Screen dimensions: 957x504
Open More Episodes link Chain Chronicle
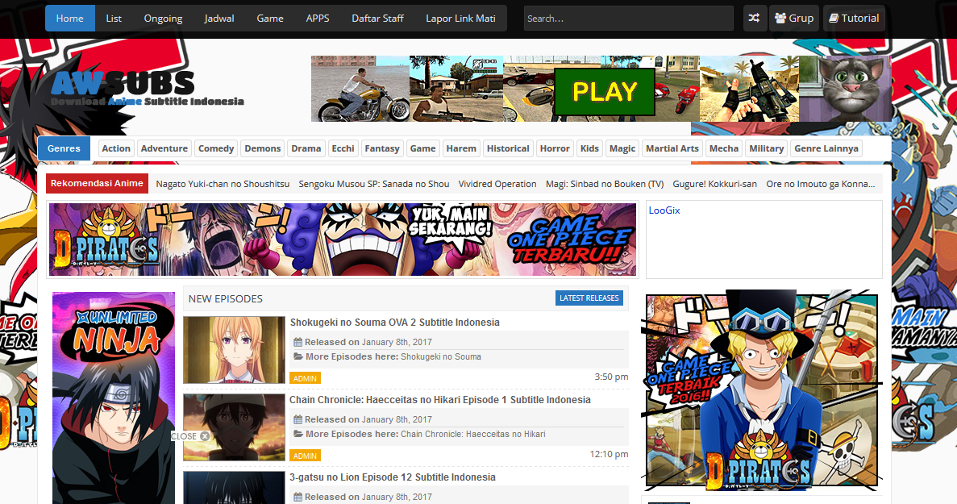(473, 434)
